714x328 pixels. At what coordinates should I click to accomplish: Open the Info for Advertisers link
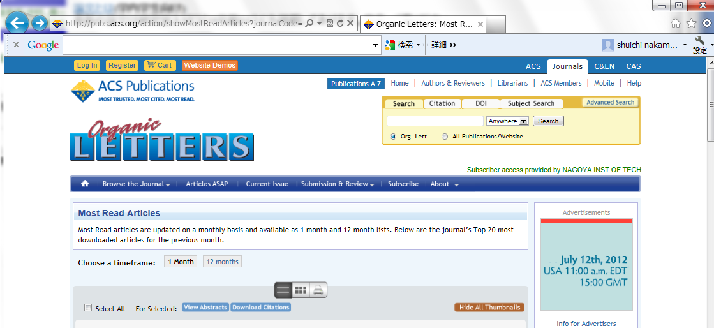[x=586, y=324]
